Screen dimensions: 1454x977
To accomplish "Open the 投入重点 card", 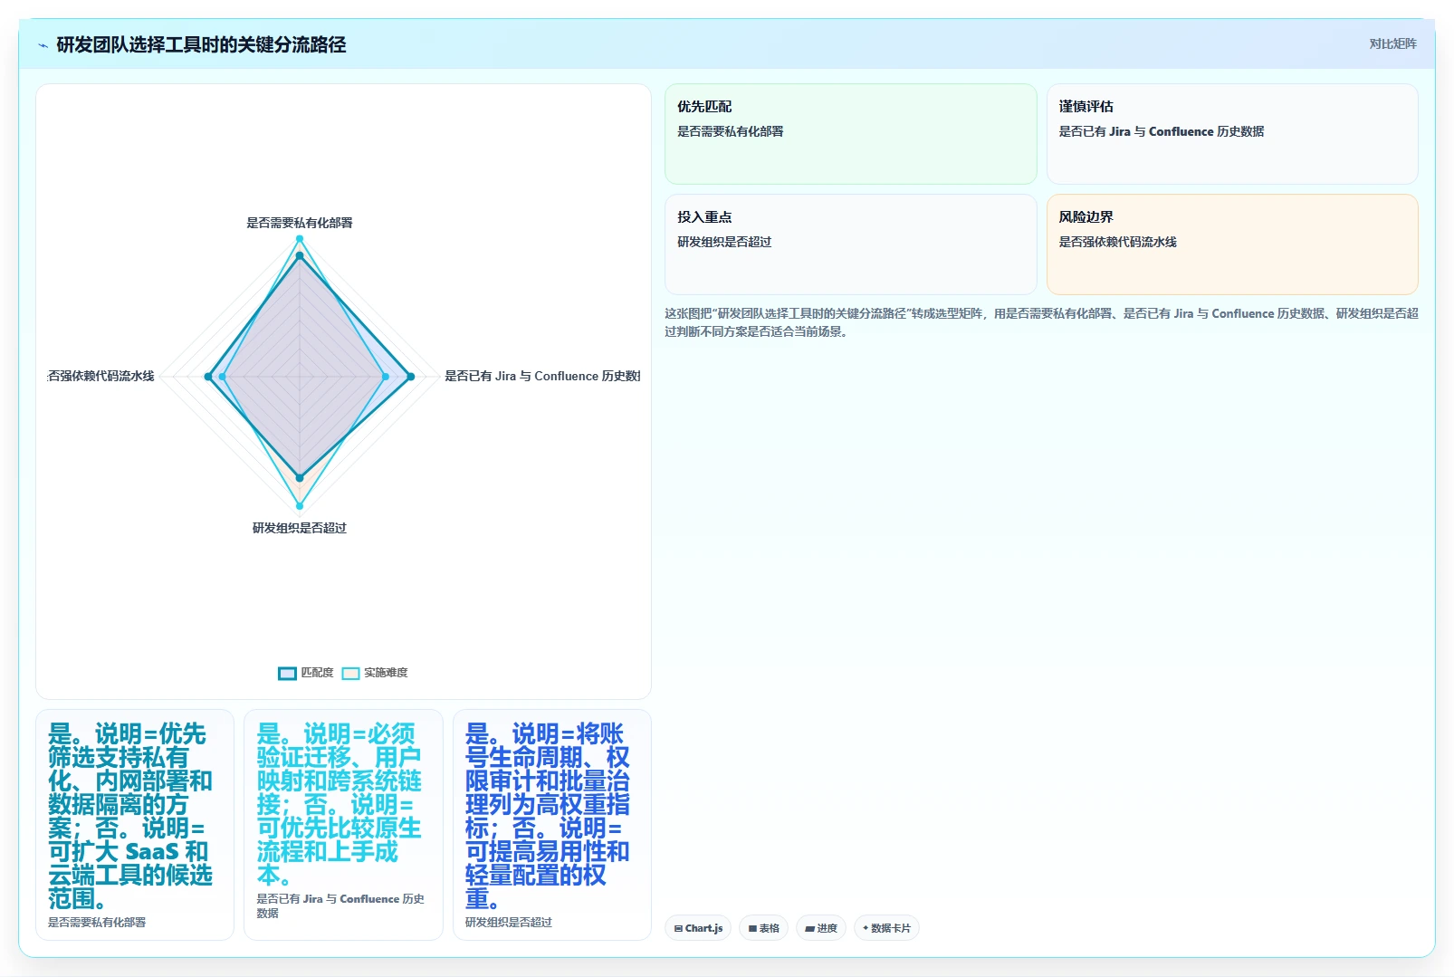I will tap(850, 244).
